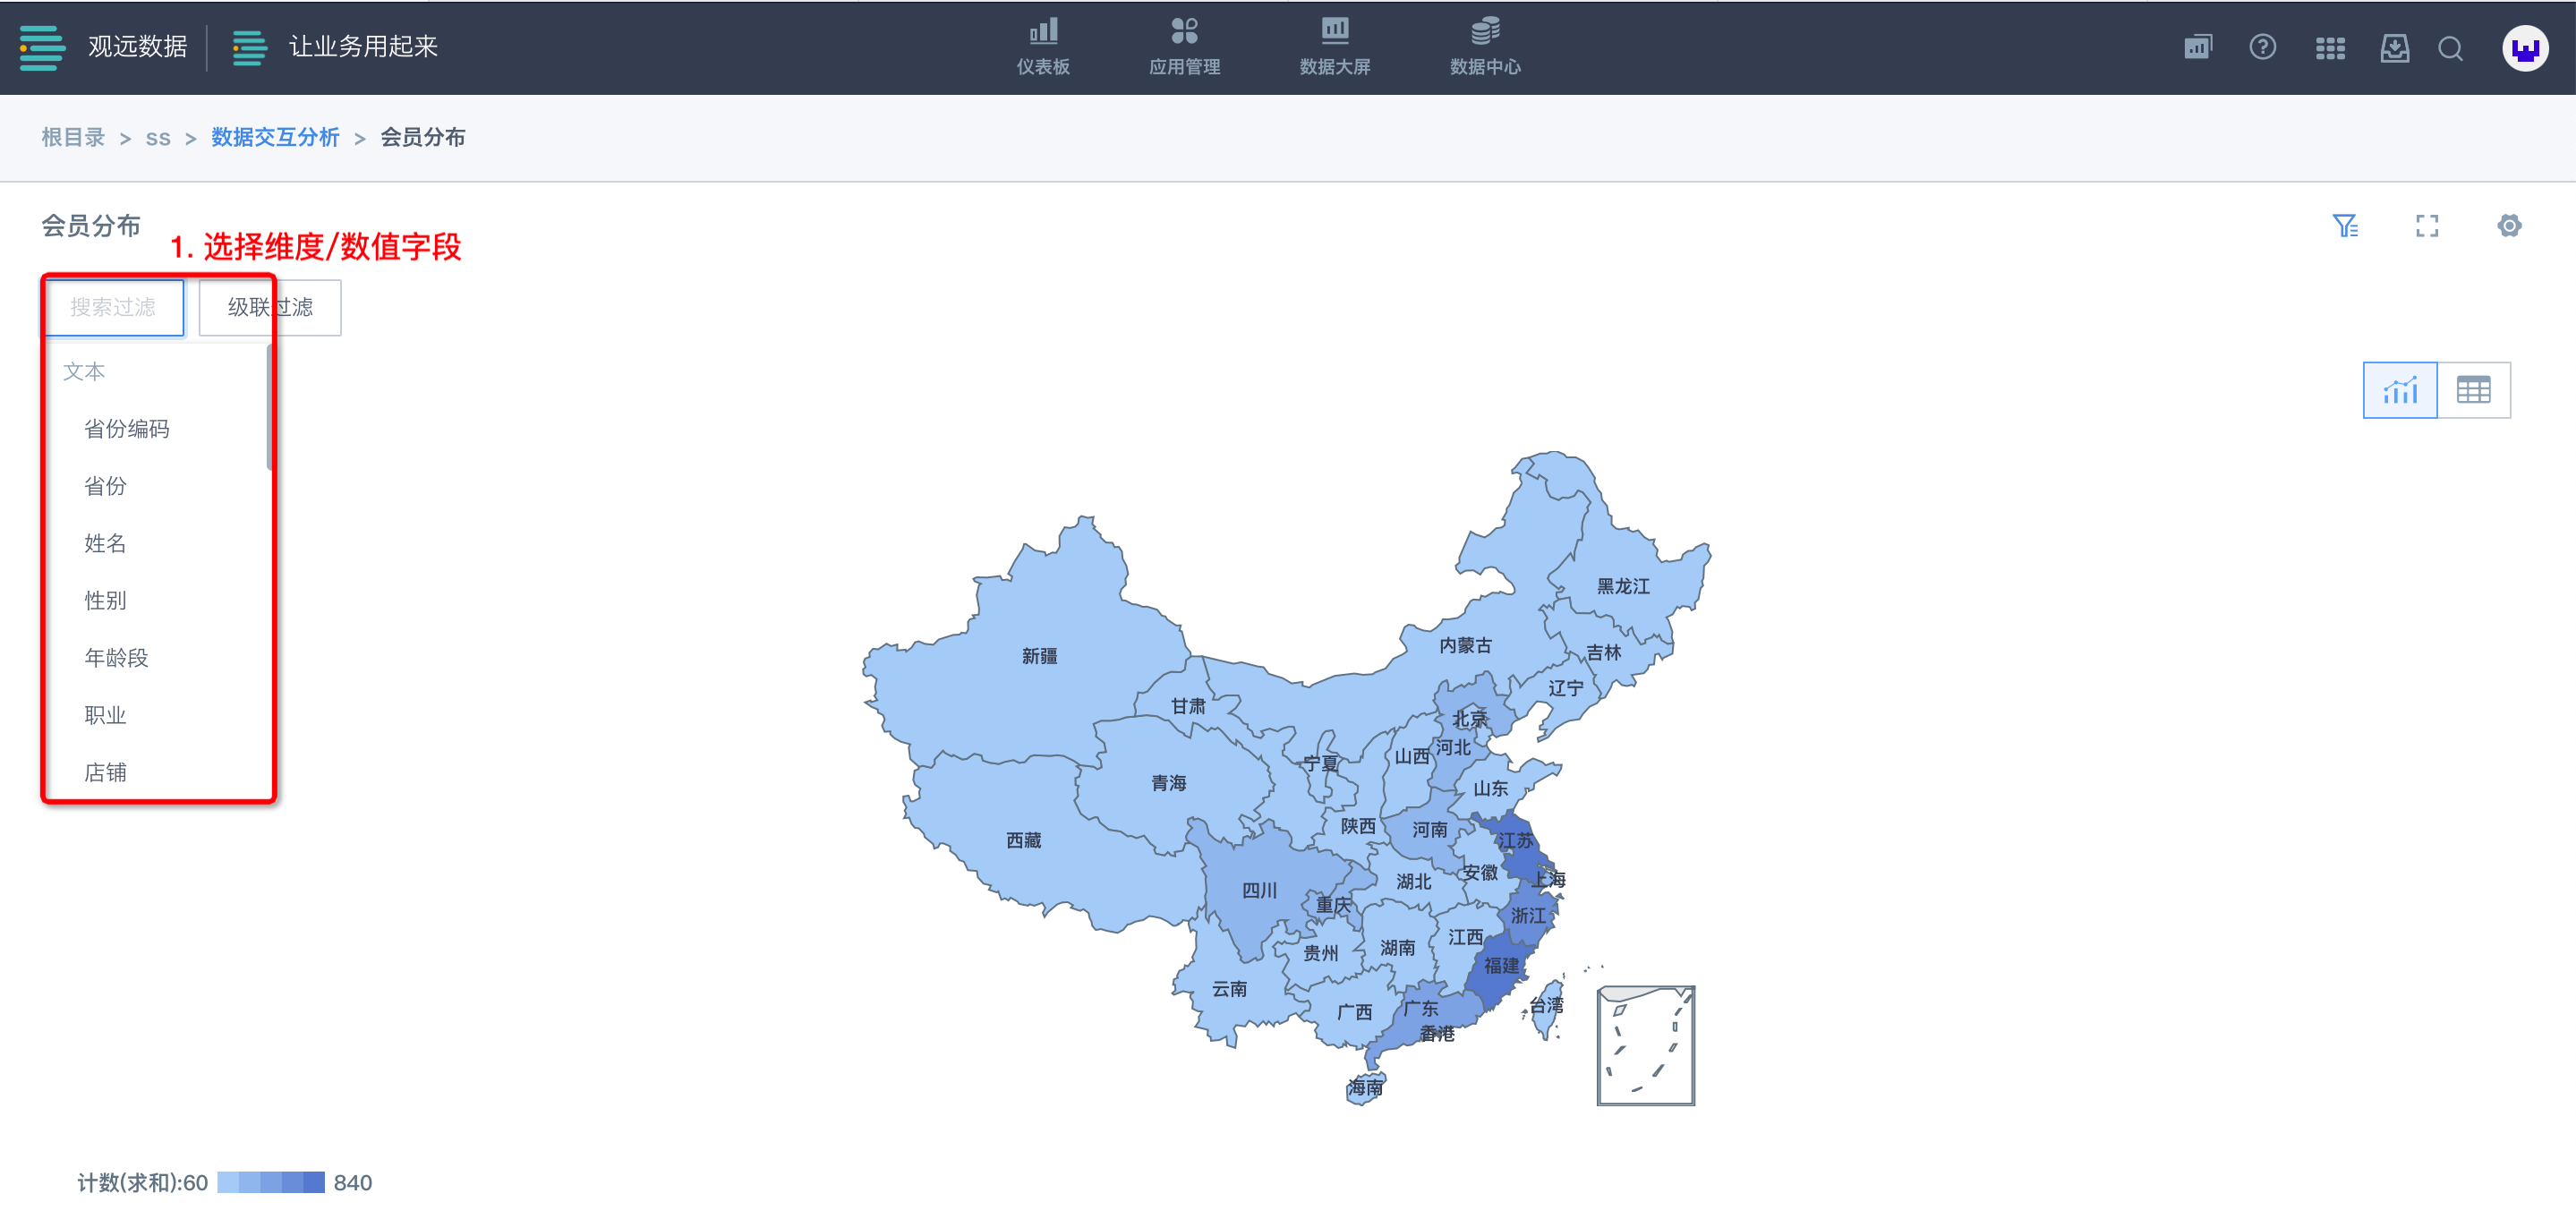Click the search magnifier icon in header
Image resolution: width=2576 pixels, height=1219 pixels.
(2450, 48)
